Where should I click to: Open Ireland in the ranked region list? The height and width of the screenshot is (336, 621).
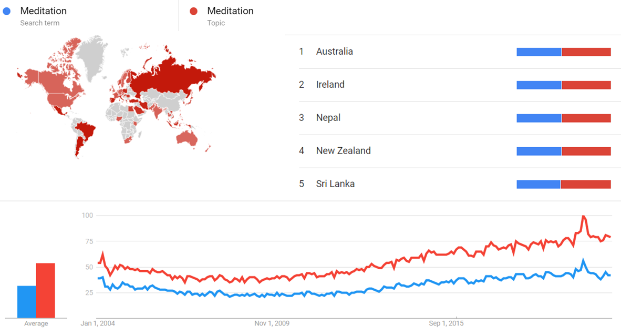[330, 85]
